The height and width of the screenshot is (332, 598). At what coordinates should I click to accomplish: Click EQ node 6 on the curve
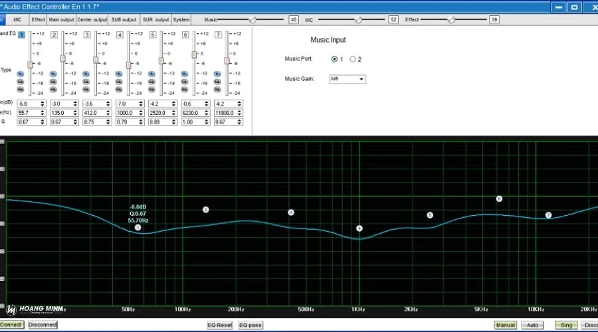499,199
